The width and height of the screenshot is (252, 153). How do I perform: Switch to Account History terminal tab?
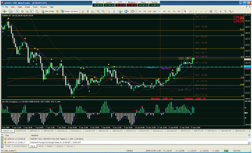20,146
